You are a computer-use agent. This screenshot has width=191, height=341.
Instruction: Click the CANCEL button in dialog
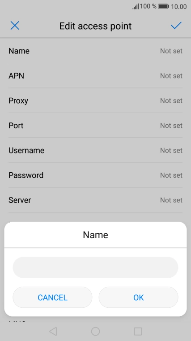52,297
